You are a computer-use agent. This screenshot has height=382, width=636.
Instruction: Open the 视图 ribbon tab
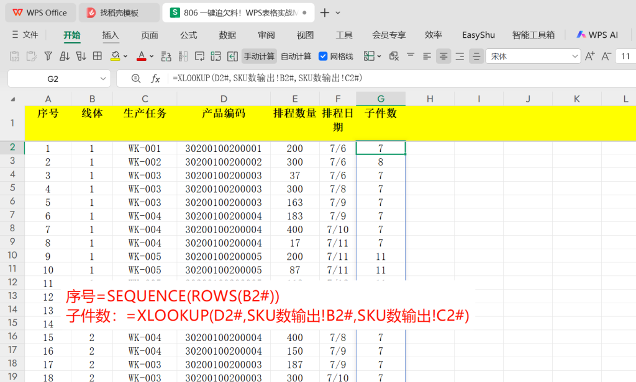pos(305,35)
